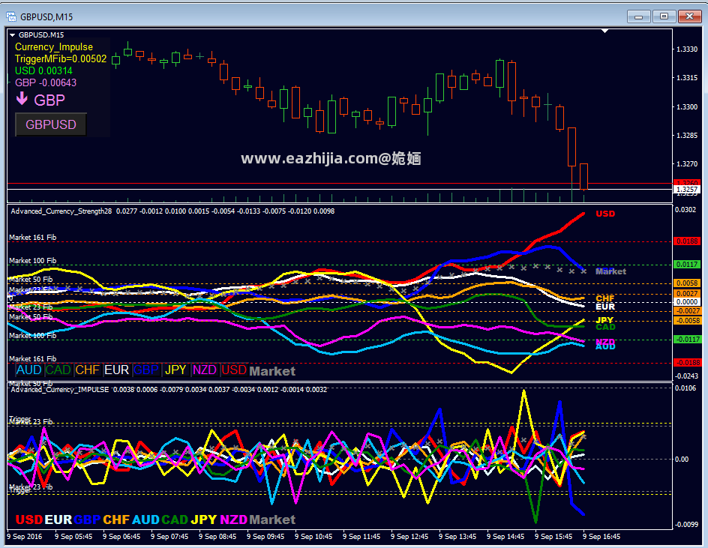Toggle NZD line in Strength28 legend

click(x=205, y=370)
